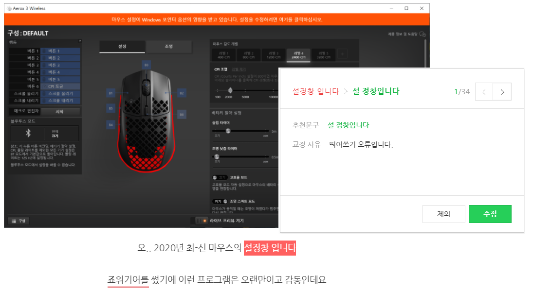This screenshot has width=533, height=293.
Task: Click the highlighted 설정창 입니다 text
Action: tap(270, 248)
